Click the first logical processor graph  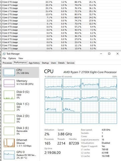point(53,84)
